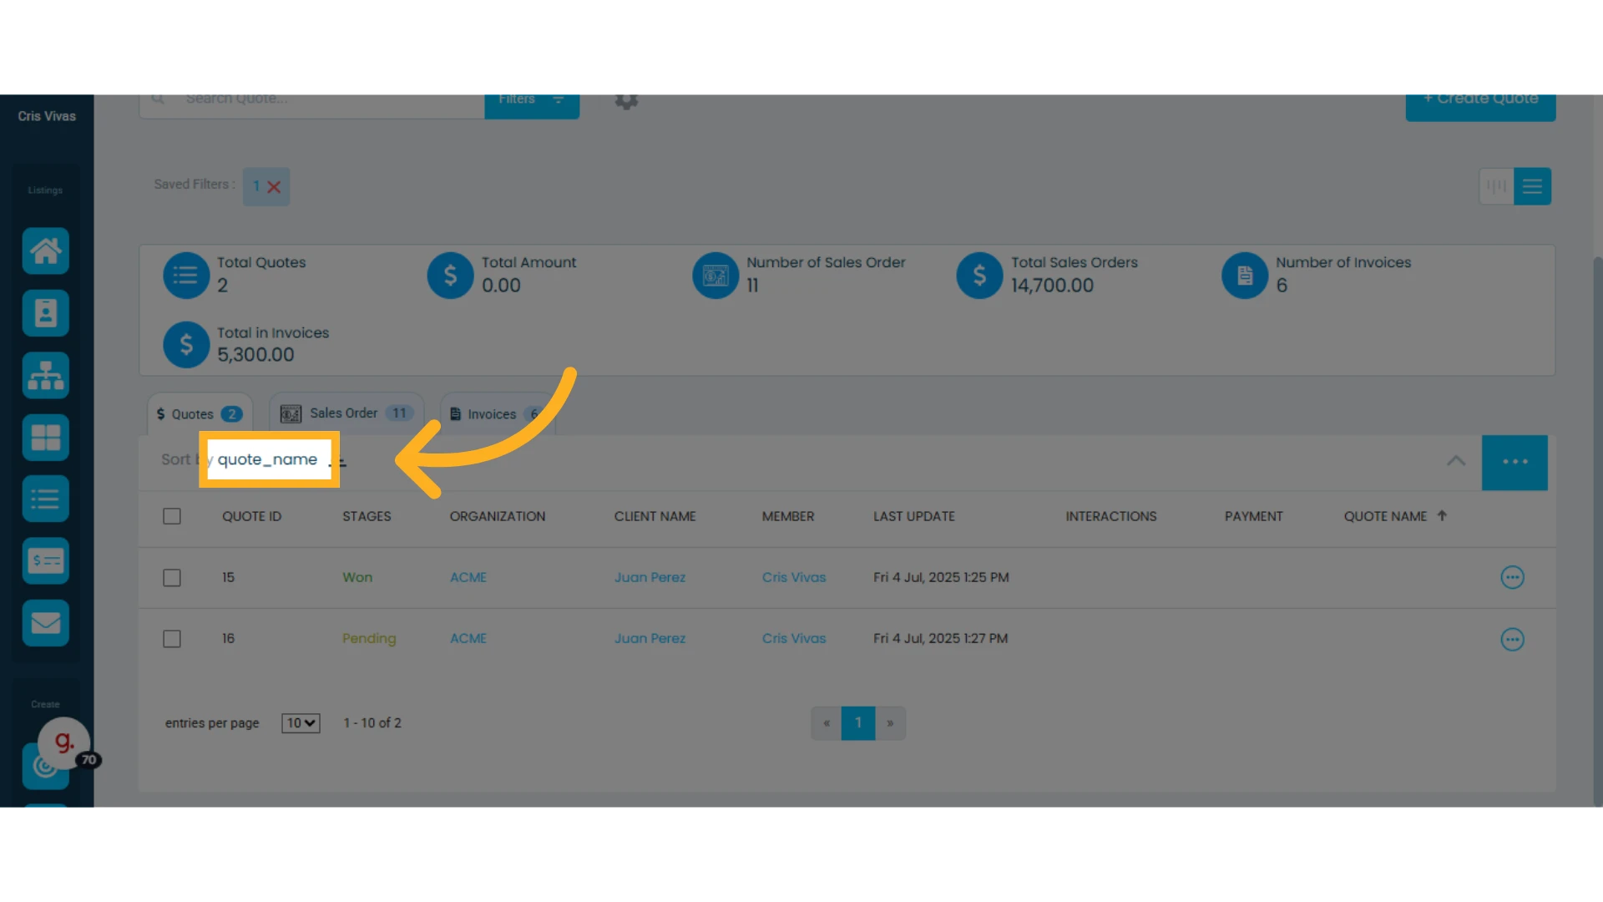Open the entries per page dropdown
The width and height of the screenshot is (1603, 902).
click(301, 723)
